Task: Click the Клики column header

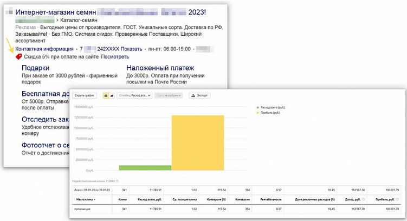Action: [122, 199]
